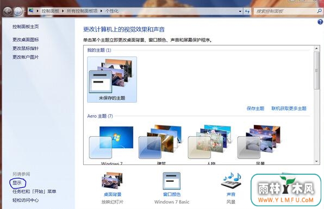Click the search magnifier icon
This screenshot has width=324, height=209.
click(319, 11)
